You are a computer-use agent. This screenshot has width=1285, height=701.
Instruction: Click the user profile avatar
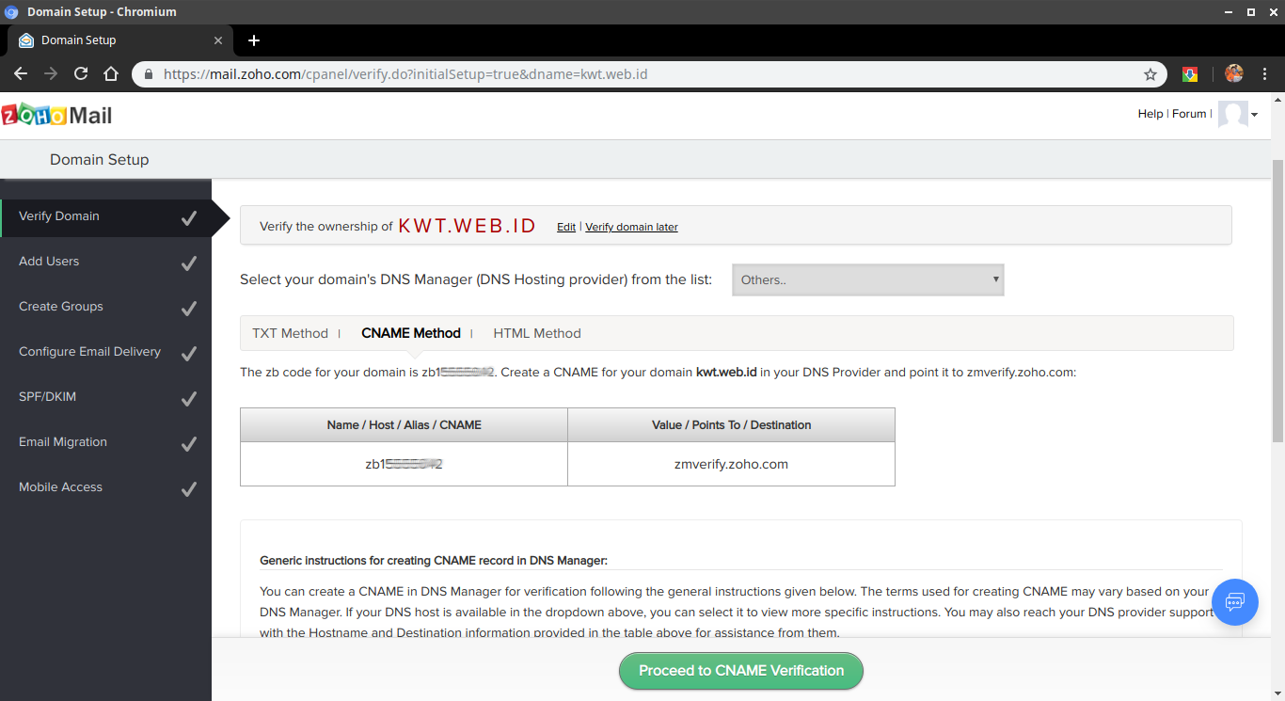1232,114
